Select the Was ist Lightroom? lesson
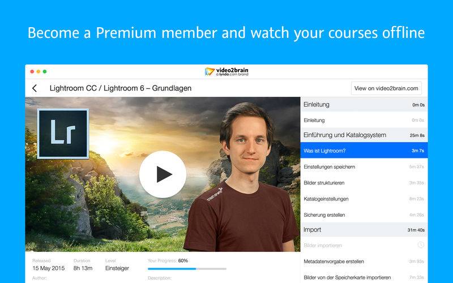Screen dimensions: 453x283 [364, 151]
